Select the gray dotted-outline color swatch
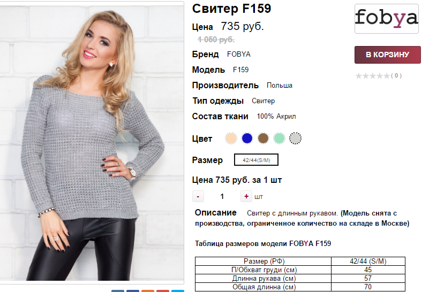This screenshot has width=429, height=292. [x=295, y=138]
